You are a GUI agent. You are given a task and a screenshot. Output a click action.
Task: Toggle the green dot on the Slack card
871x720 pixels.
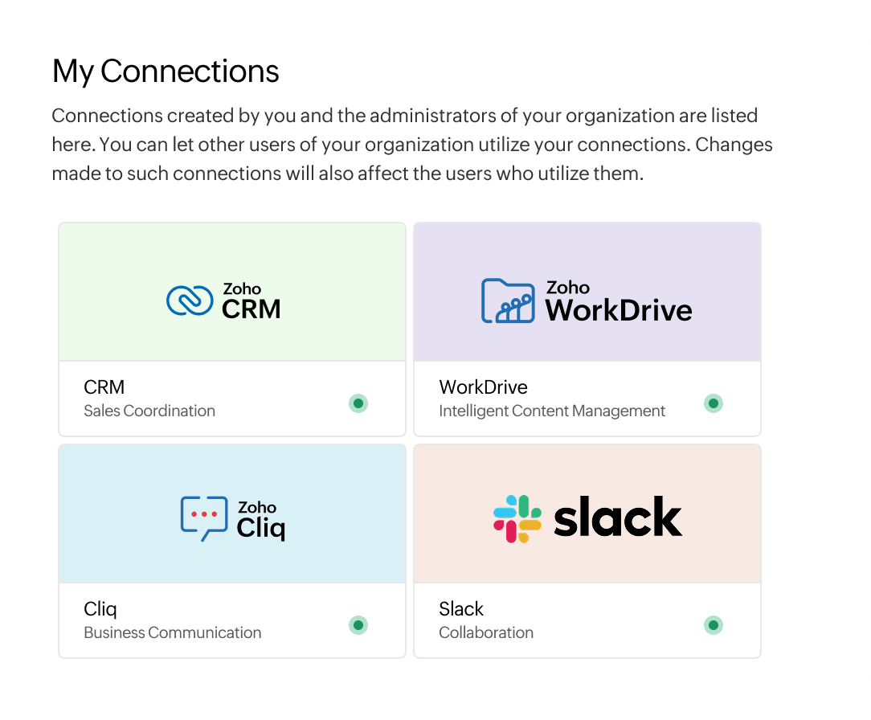click(714, 624)
